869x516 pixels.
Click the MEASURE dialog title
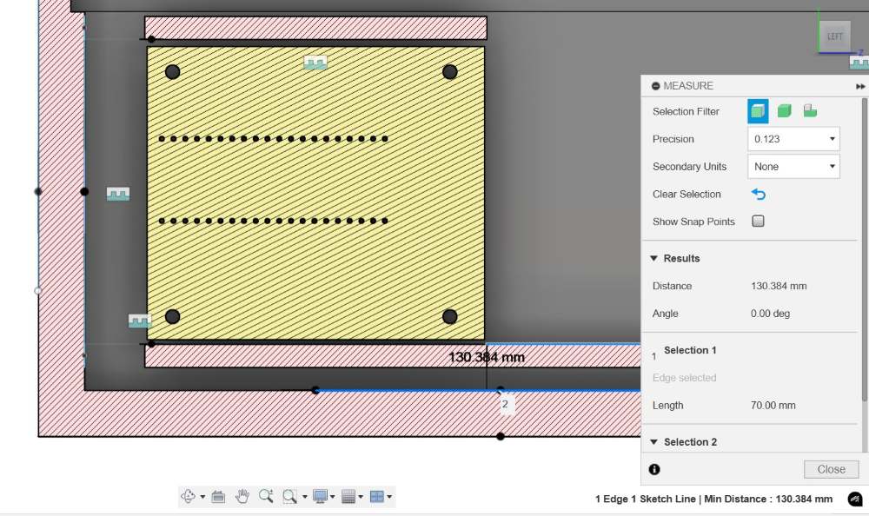(688, 86)
